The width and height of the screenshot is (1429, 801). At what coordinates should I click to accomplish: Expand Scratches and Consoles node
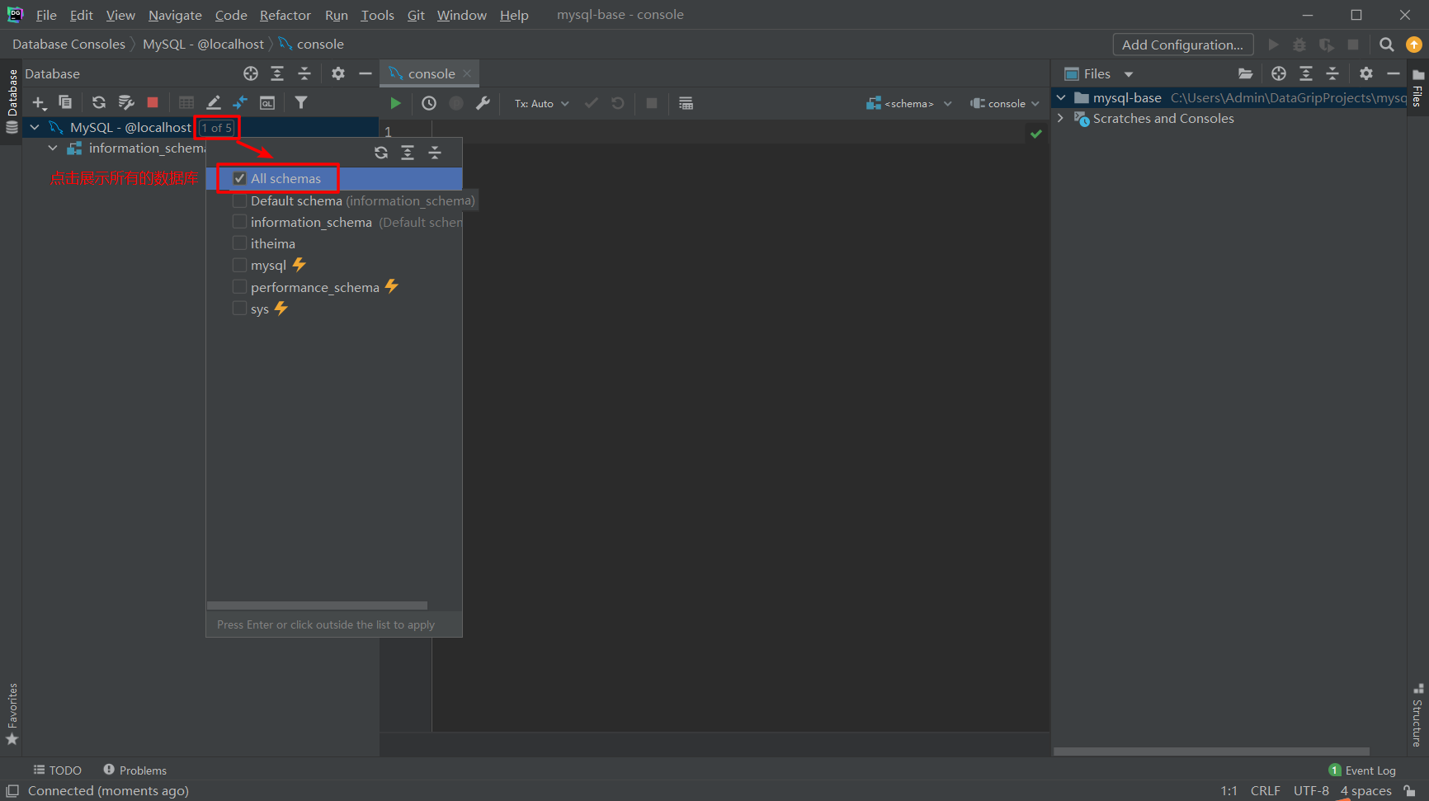coord(1061,118)
